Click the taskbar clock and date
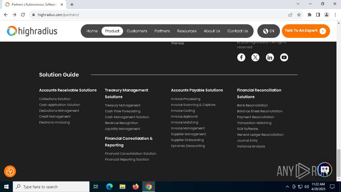This screenshot has width=341, height=192. tap(318, 187)
